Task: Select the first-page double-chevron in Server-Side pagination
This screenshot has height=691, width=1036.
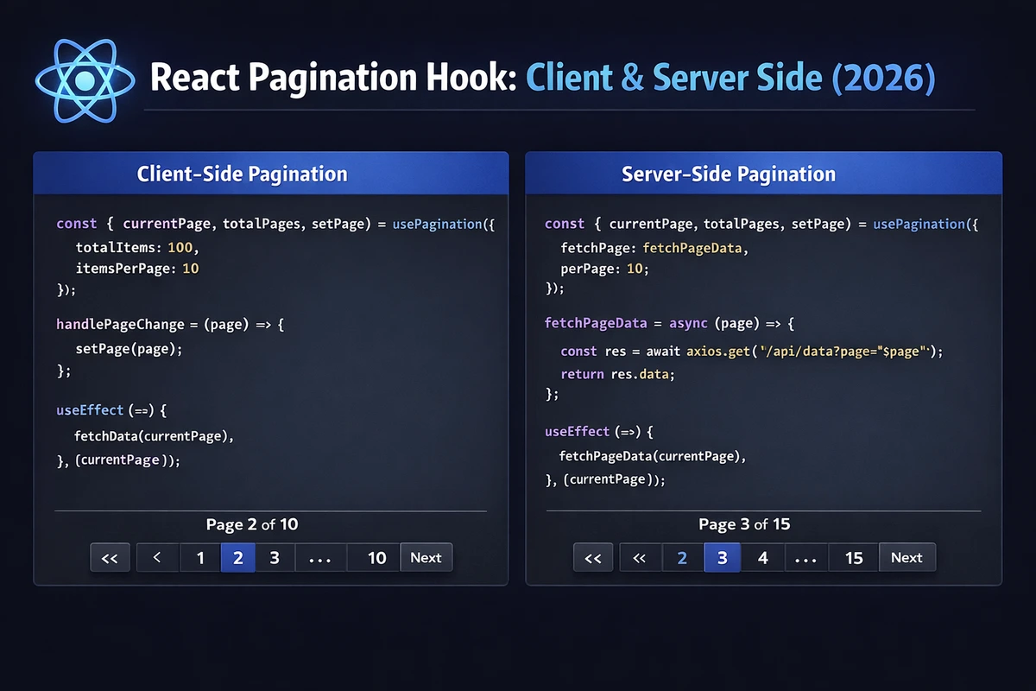Action: point(593,557)
